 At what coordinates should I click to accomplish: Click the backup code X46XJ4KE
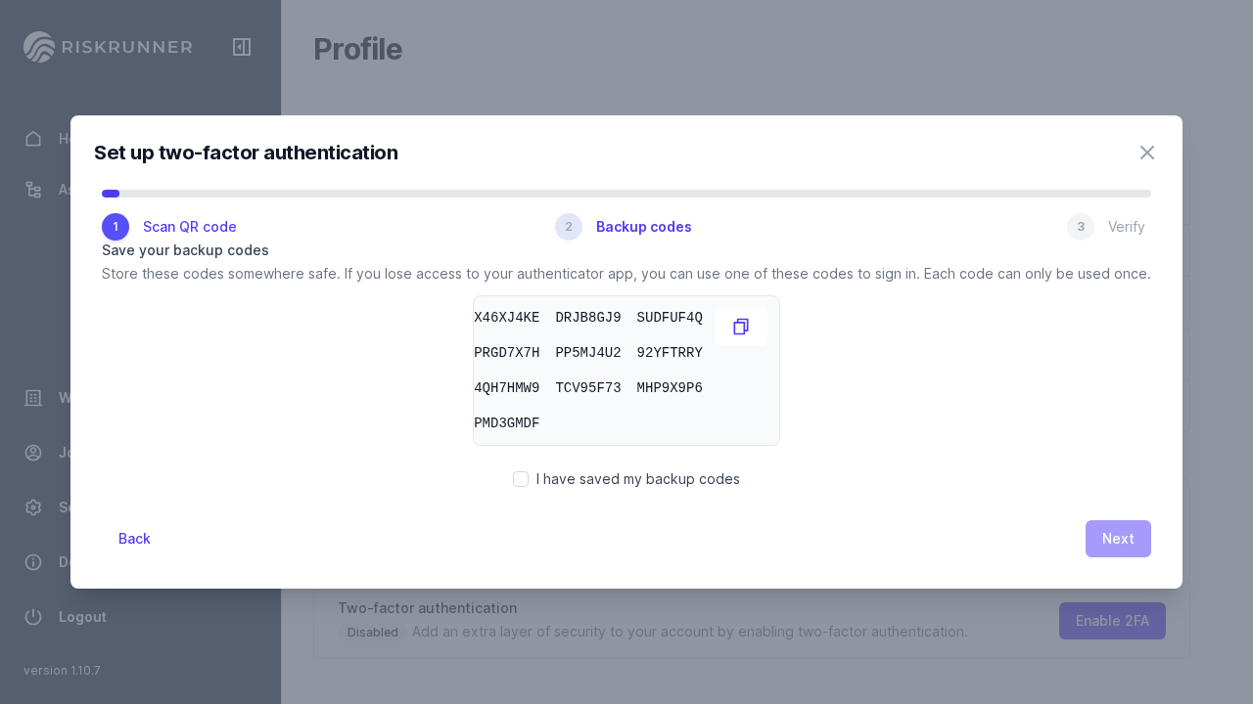click(507, 318)
